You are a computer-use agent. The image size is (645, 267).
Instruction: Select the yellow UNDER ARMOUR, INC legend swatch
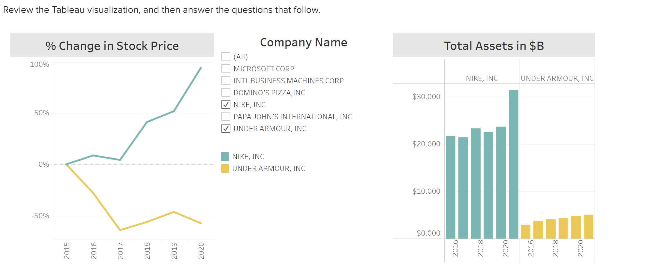pyautogui.click(x=225, y=168)
